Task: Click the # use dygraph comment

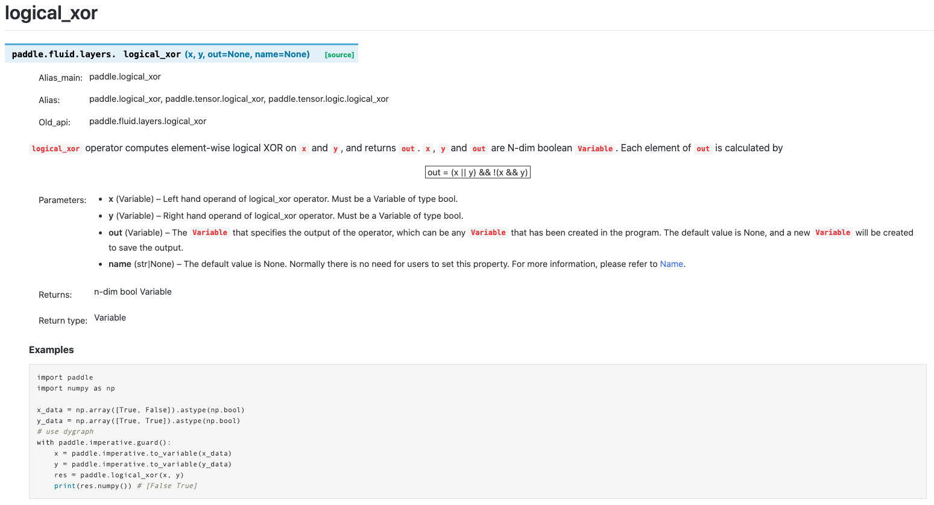Action: coord(65,431)
